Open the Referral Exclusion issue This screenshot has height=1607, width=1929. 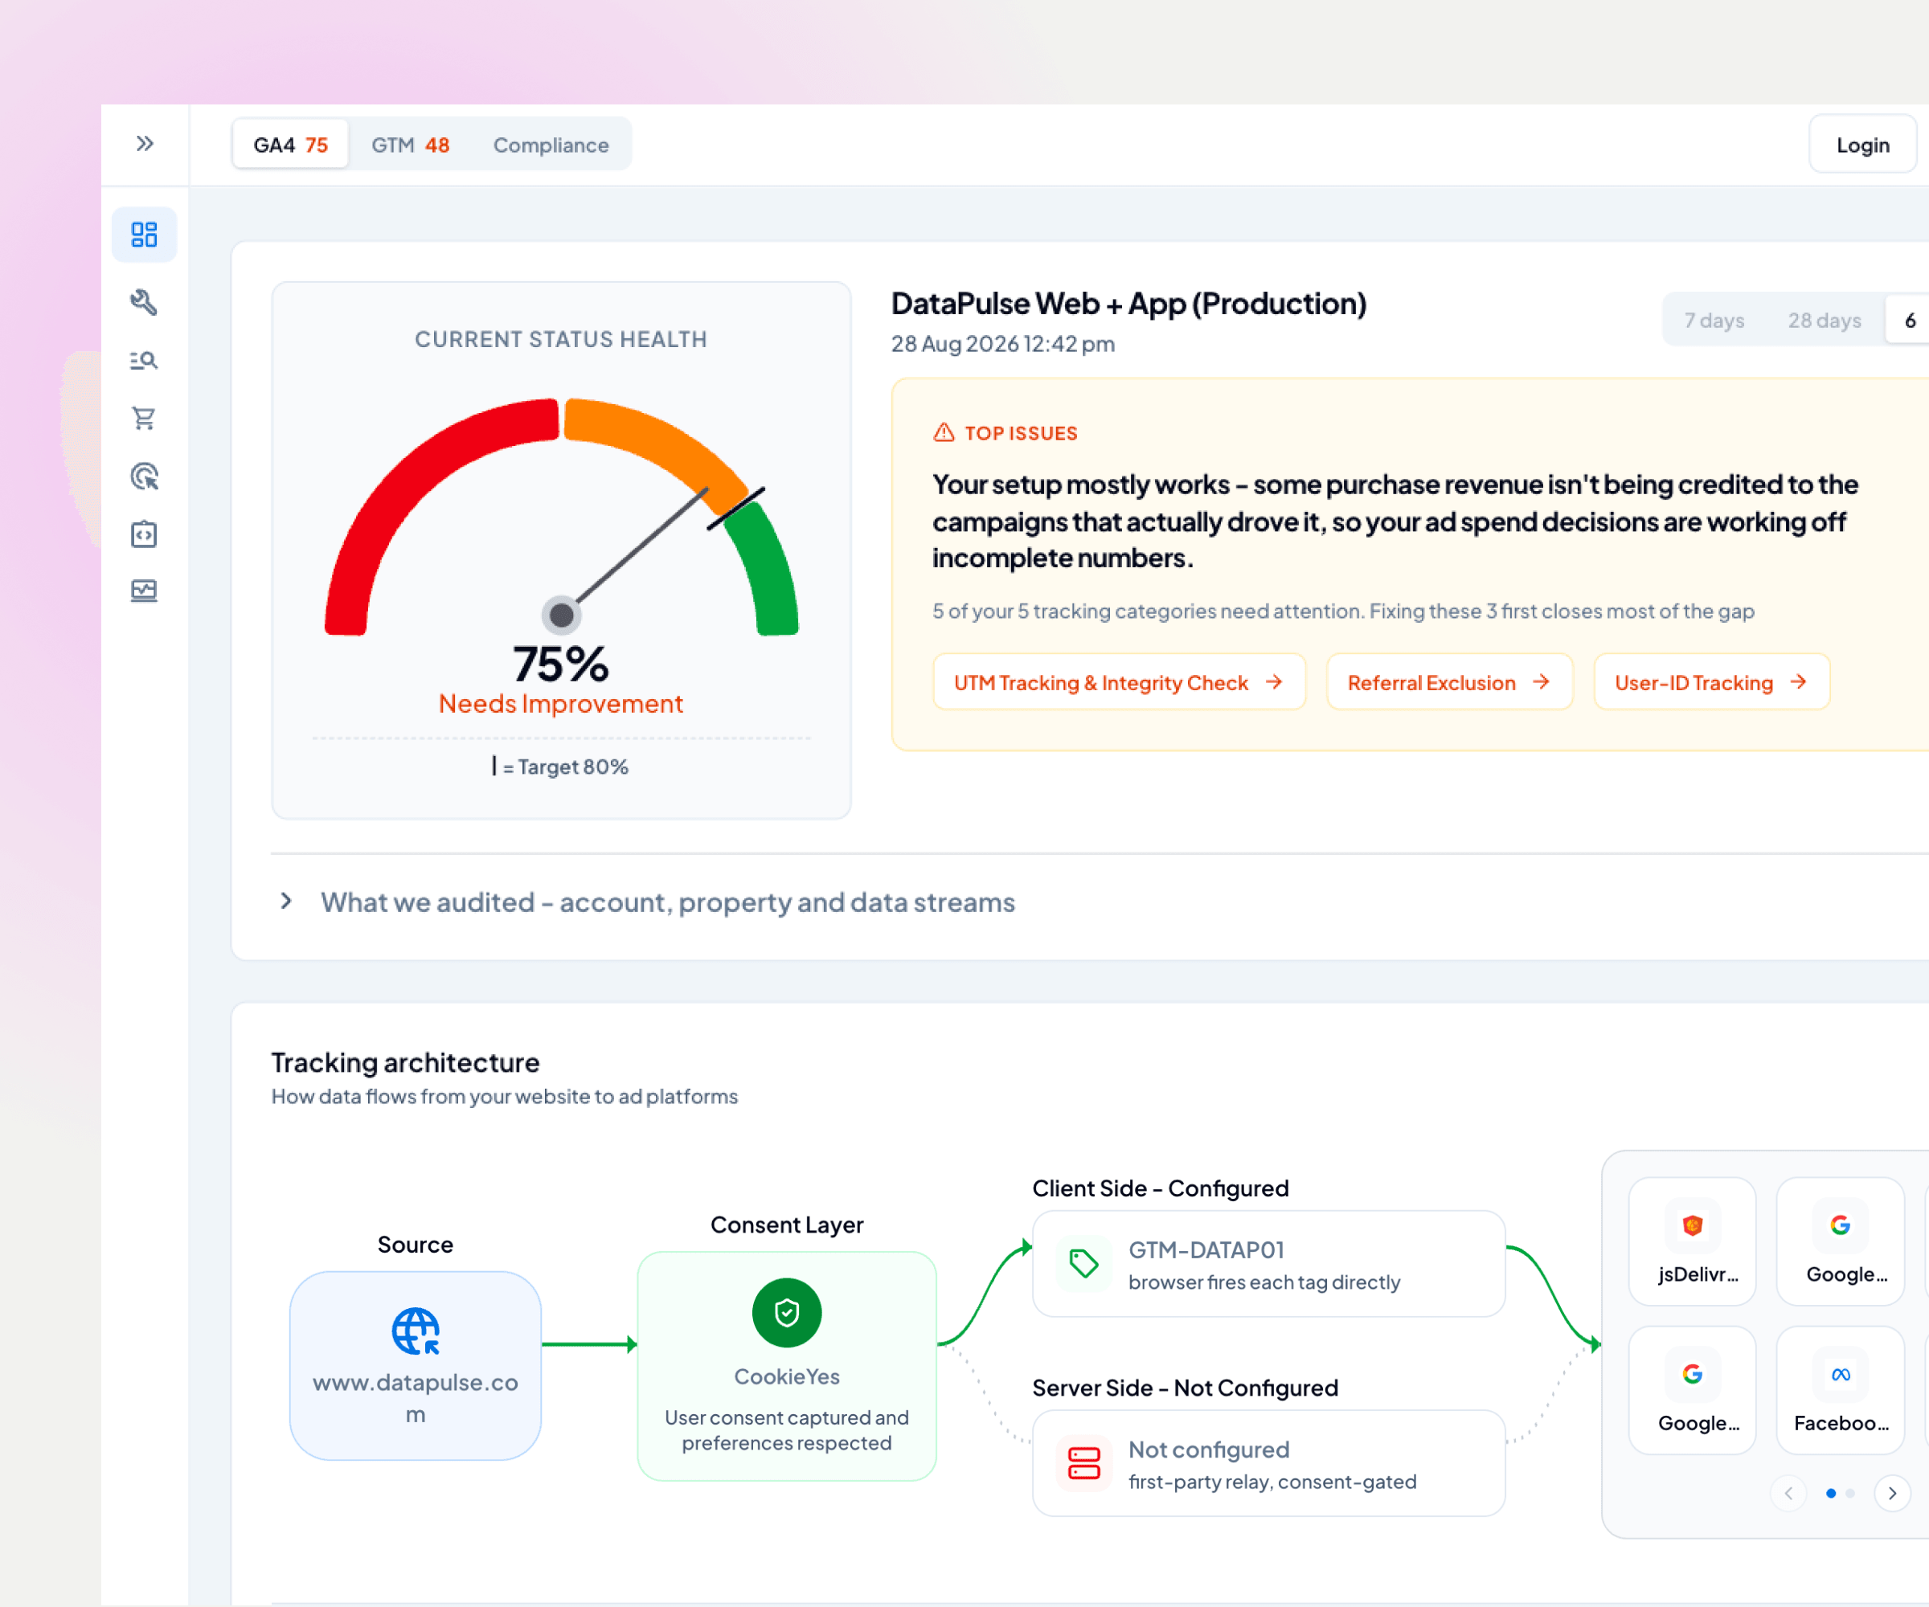tap(1449, 682)
